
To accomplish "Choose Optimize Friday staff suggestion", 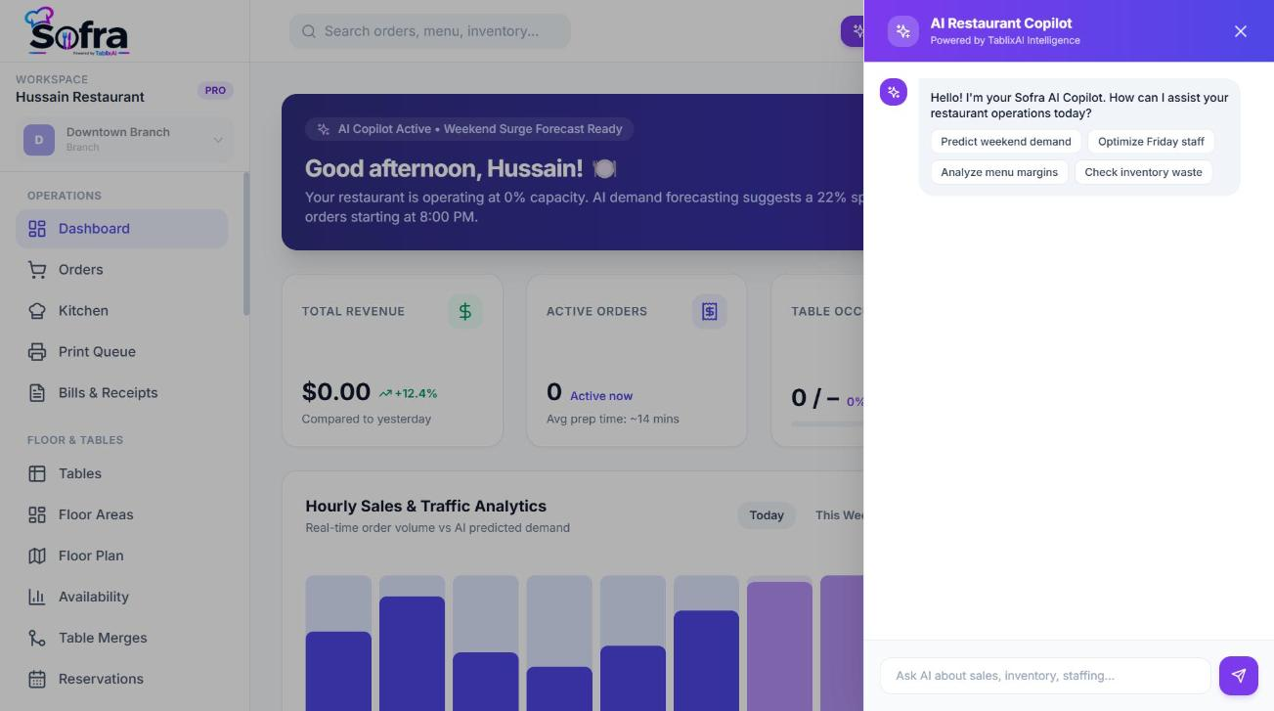I will (x=1151, y=142).
